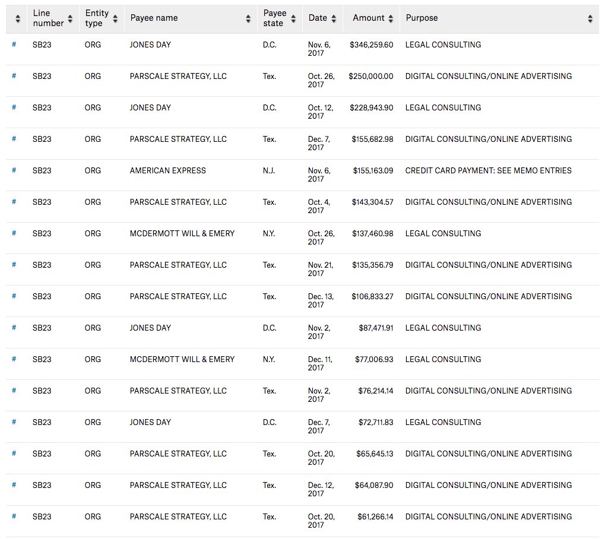Click the Nov. 21, 2017 date cell
The width and height of the screenshot is (608, 539).
pos(321,269)
